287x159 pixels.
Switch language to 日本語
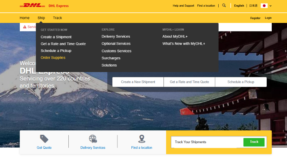pyautogui.click(x=253, y=6)
